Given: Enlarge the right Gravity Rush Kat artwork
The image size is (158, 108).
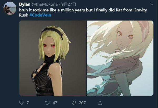Looking at the screenshot, I should pyautogui.click(x=120, y=58).
